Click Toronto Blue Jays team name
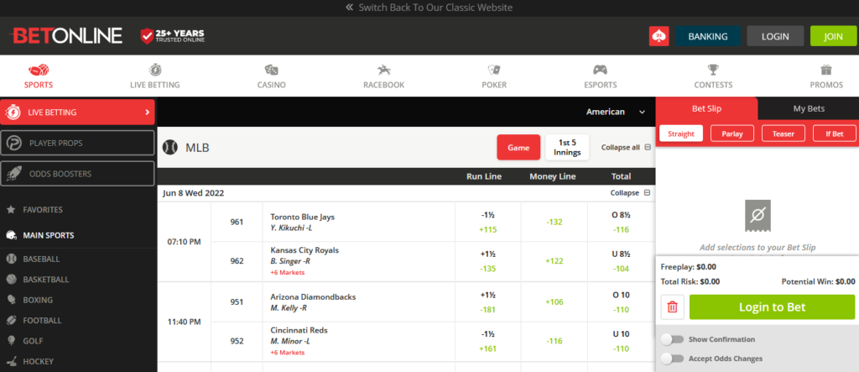The image size is (859, 372). click(x=302, y=217)
